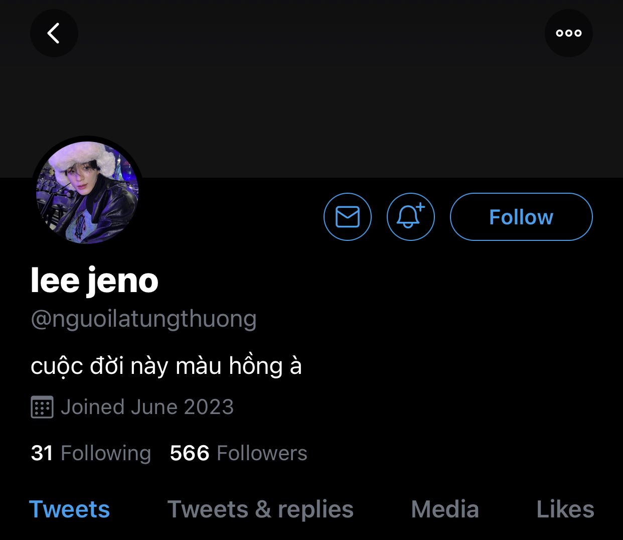Click the 566 followers count number
Viewport: 623px width, 540px height.
tap(190, 453)
